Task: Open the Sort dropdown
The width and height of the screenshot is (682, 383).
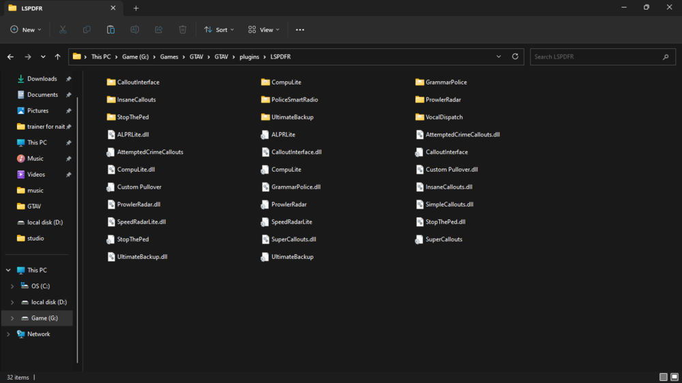Action: coord(219,29)
